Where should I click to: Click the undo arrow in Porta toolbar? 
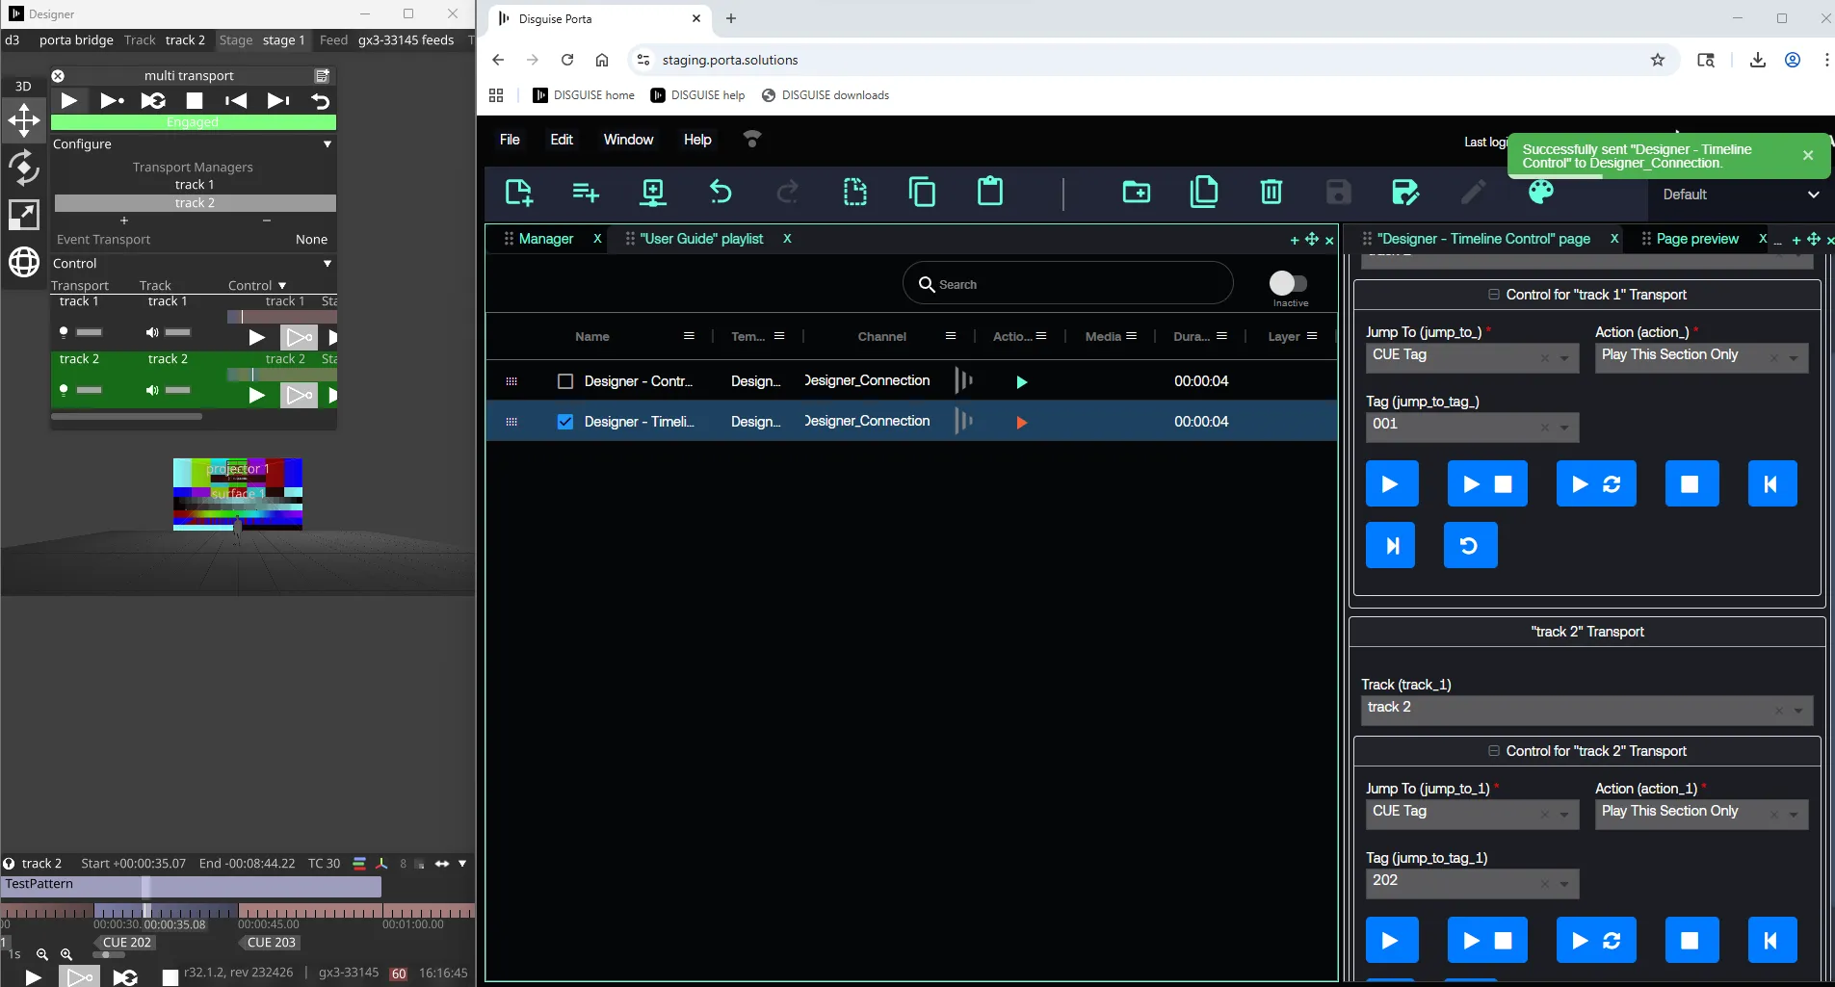pos(721,193)
